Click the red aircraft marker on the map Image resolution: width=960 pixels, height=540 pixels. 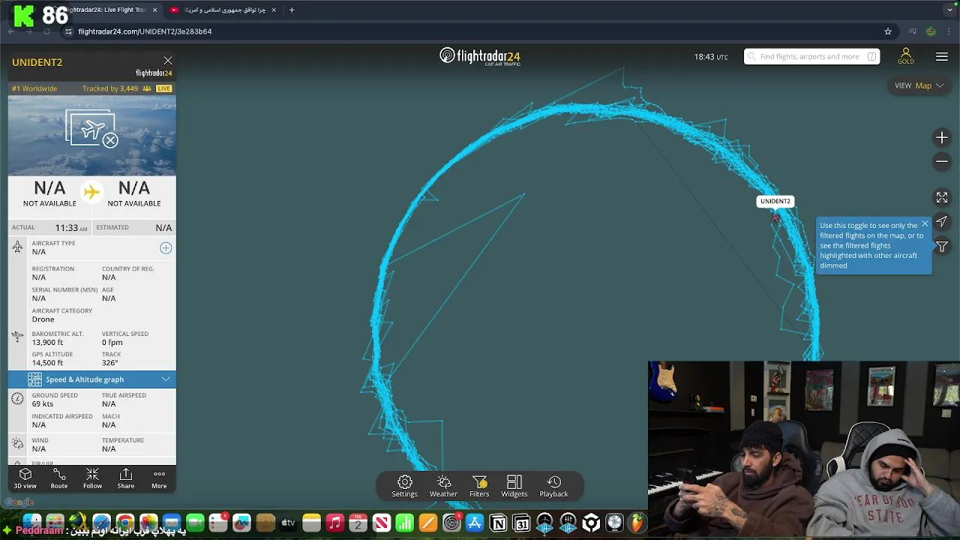775,218
